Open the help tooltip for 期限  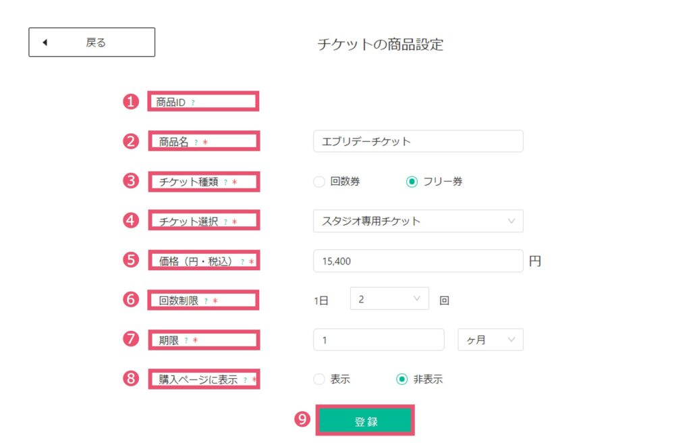(x=186, y=340)
